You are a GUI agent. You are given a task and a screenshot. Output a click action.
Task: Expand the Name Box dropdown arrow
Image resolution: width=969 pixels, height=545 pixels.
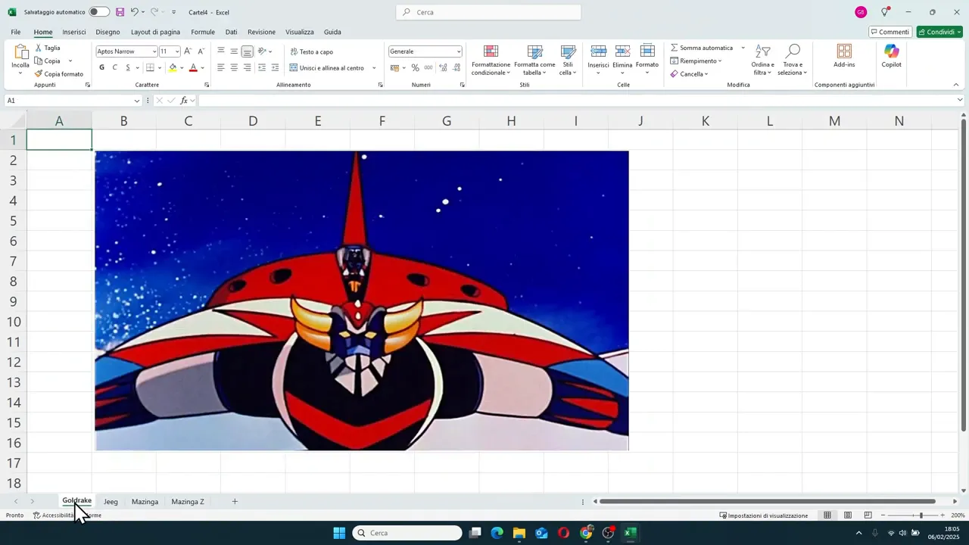click(137, 101)
